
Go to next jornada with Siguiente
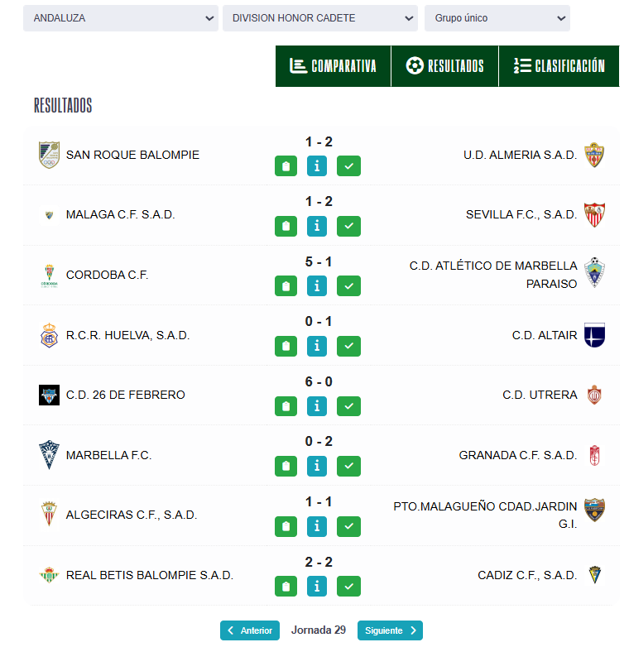coord(390,630)
